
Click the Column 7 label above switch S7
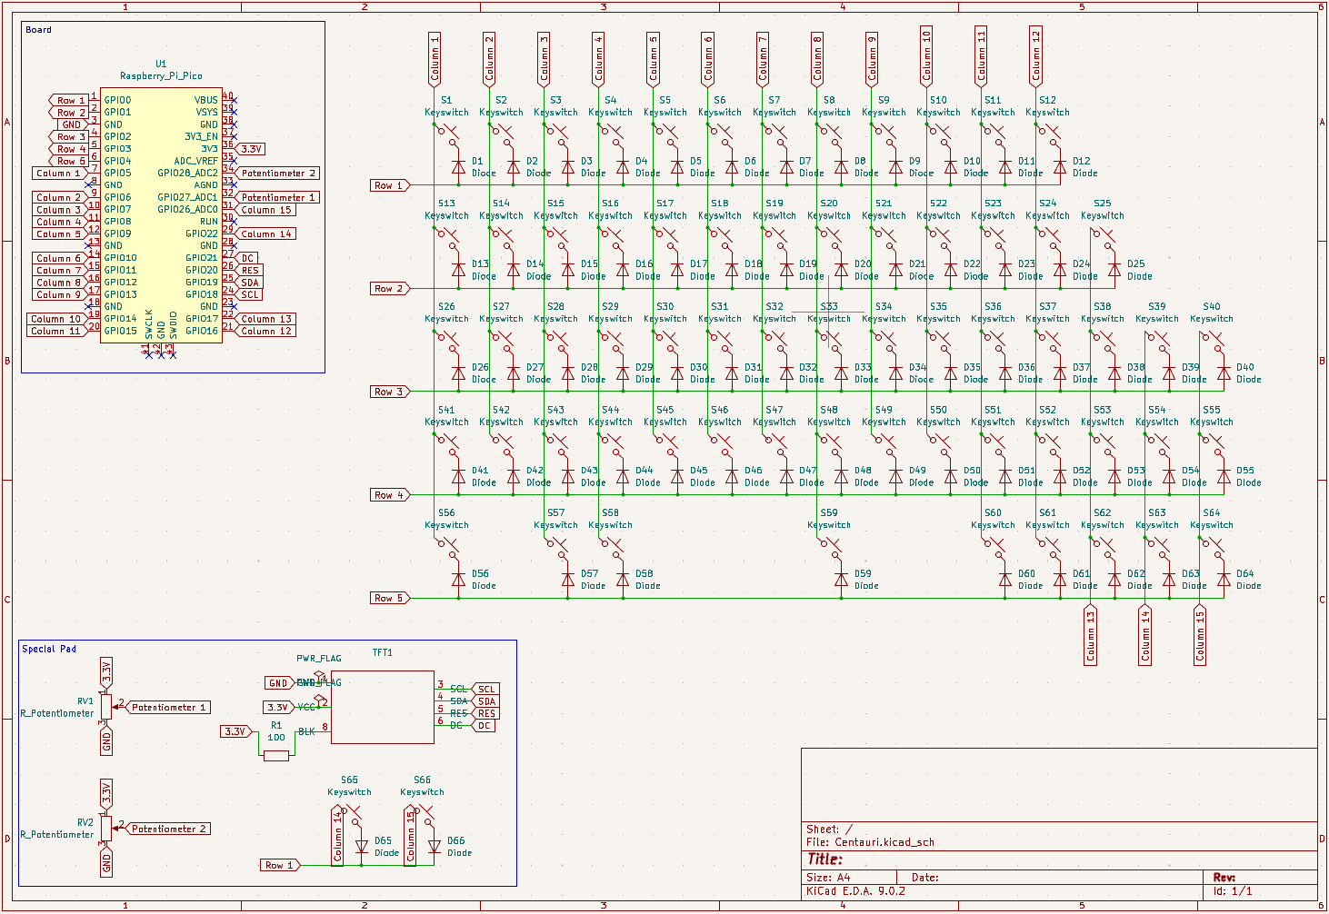pos(763,59)
